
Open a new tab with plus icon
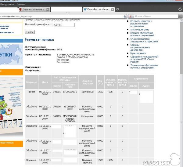118,9
